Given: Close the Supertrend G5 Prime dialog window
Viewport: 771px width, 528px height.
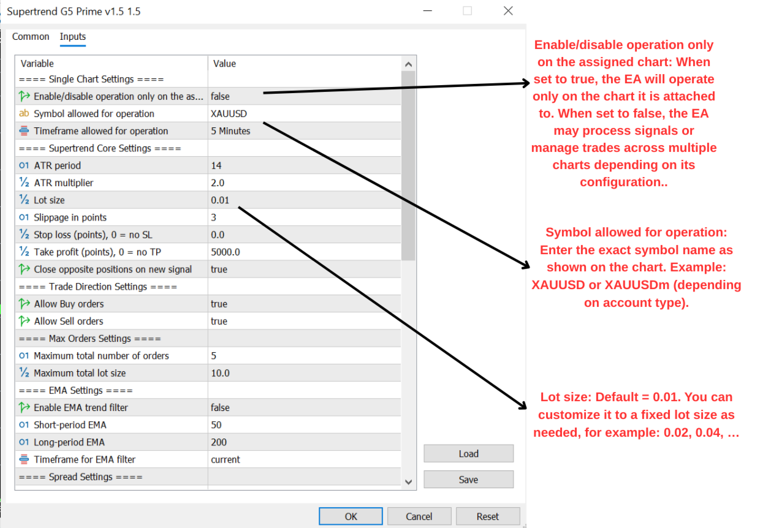Looking at the screenshot, I should point(507,11).
